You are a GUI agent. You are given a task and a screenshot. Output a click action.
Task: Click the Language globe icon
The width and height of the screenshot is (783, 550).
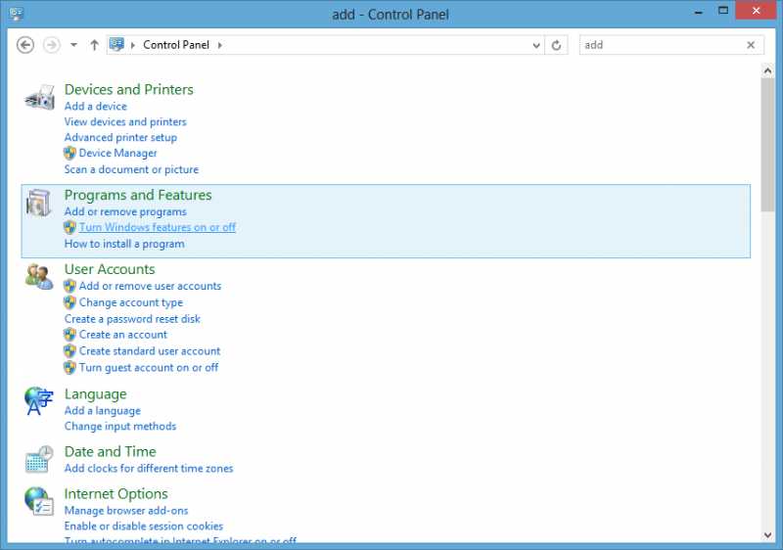39,401
